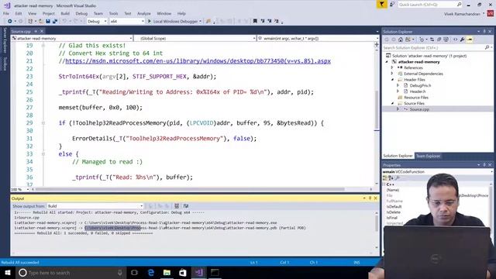Expand the References node
The width and height of the screenshot is (496, 279).
click(392, 67)
